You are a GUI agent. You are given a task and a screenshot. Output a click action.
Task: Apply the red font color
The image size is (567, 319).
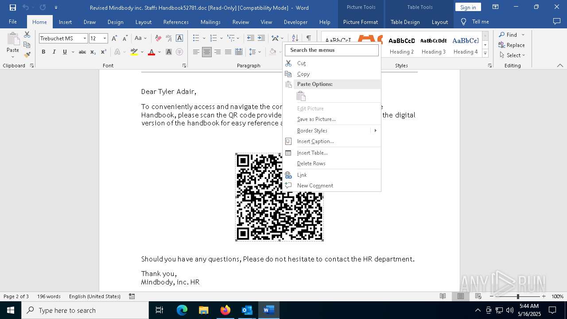coord(151,52)
